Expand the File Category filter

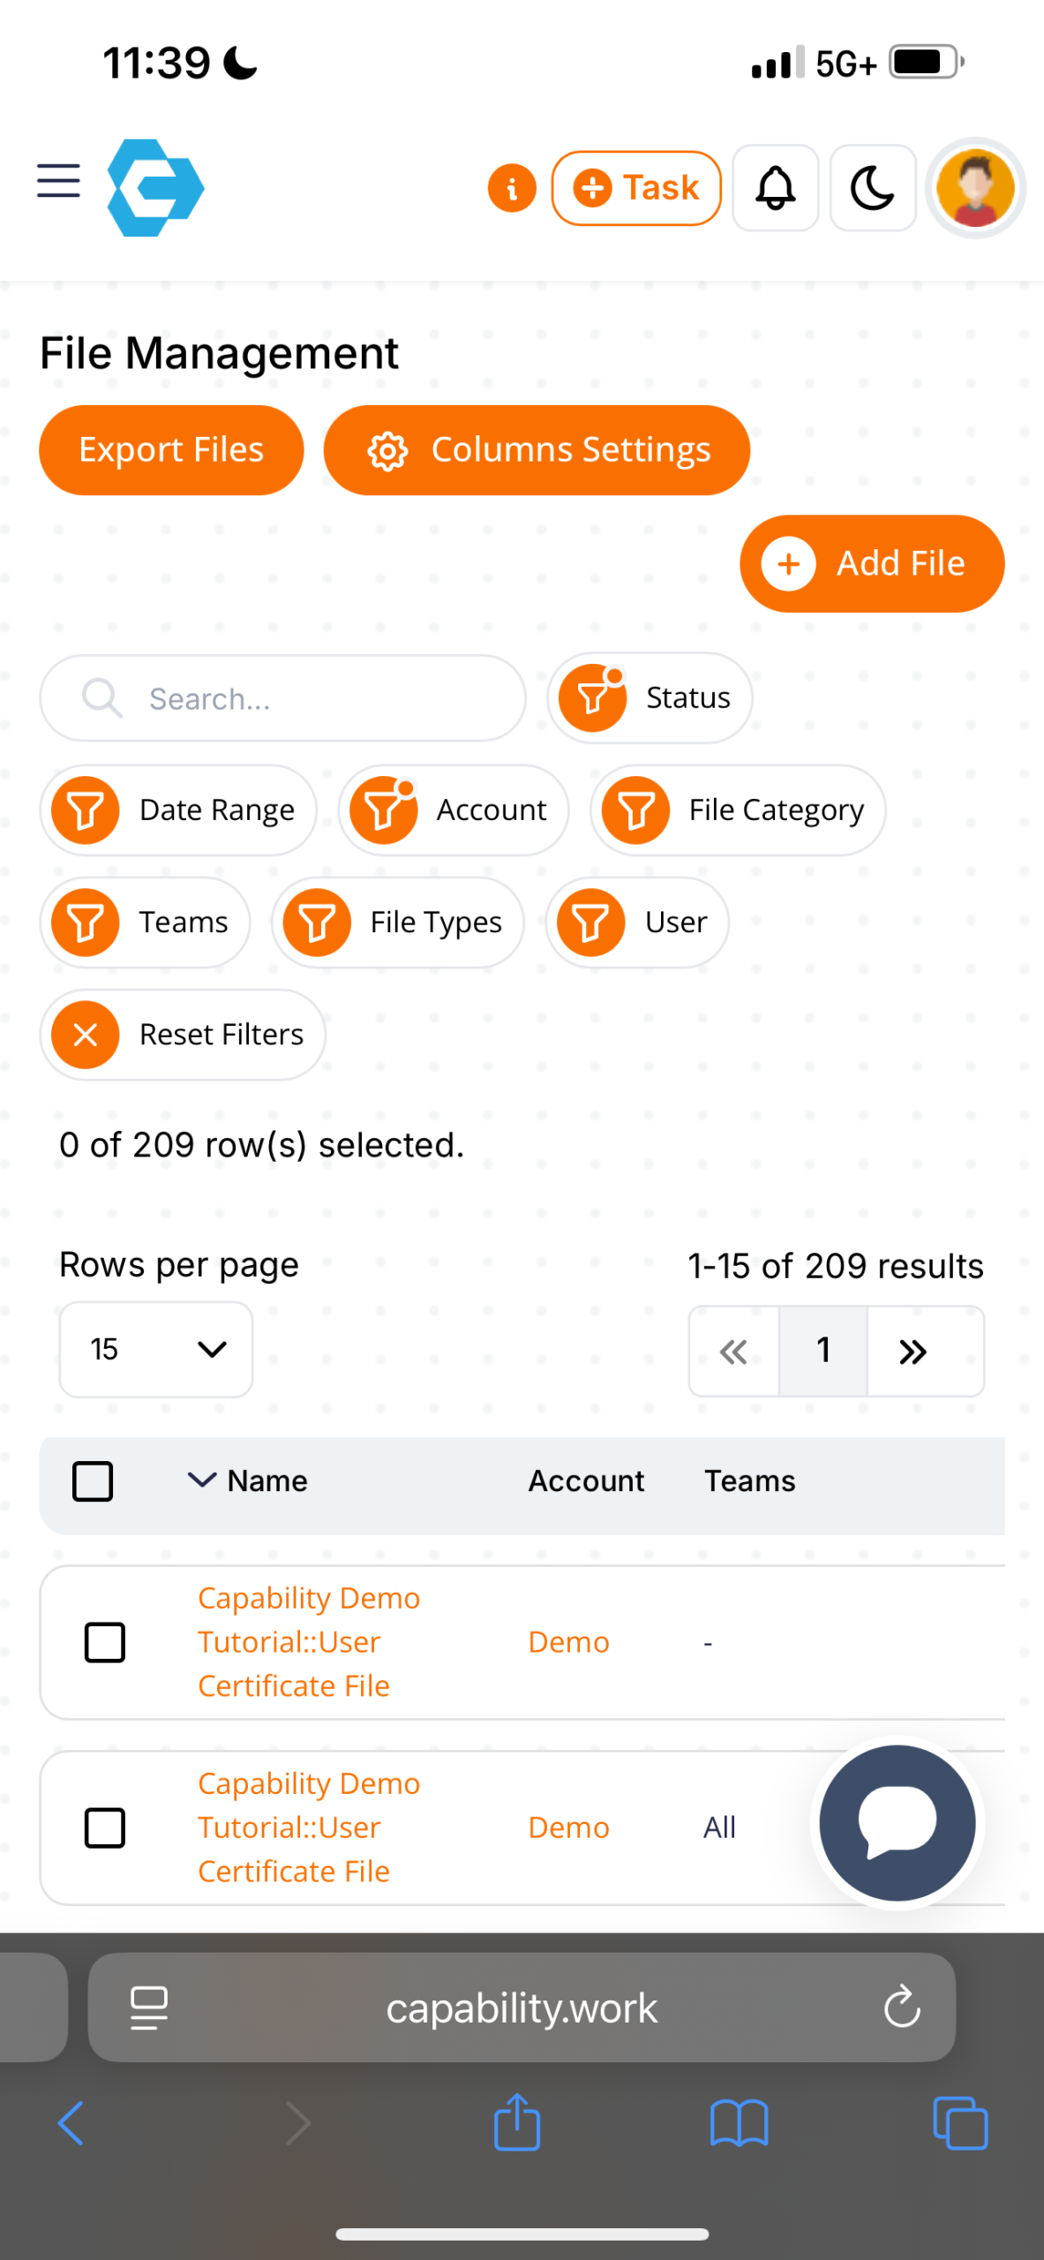tap(738, 810)
